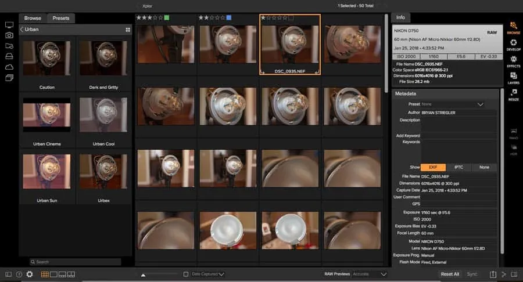Toggle the right panel visibility icon
This screenshot has height=282, width=523.
point(514,274)
